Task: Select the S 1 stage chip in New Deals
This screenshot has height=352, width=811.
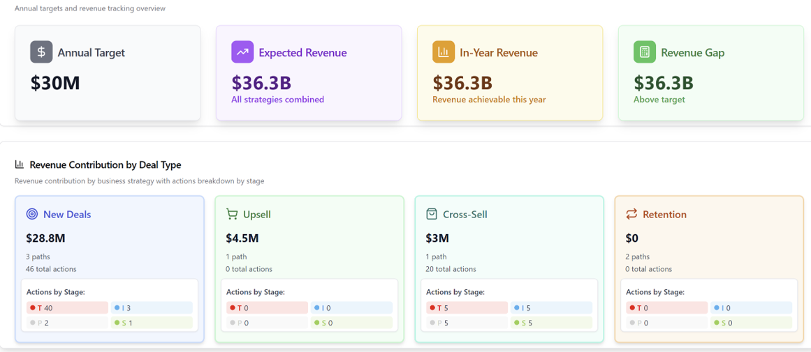Action: 152,323
